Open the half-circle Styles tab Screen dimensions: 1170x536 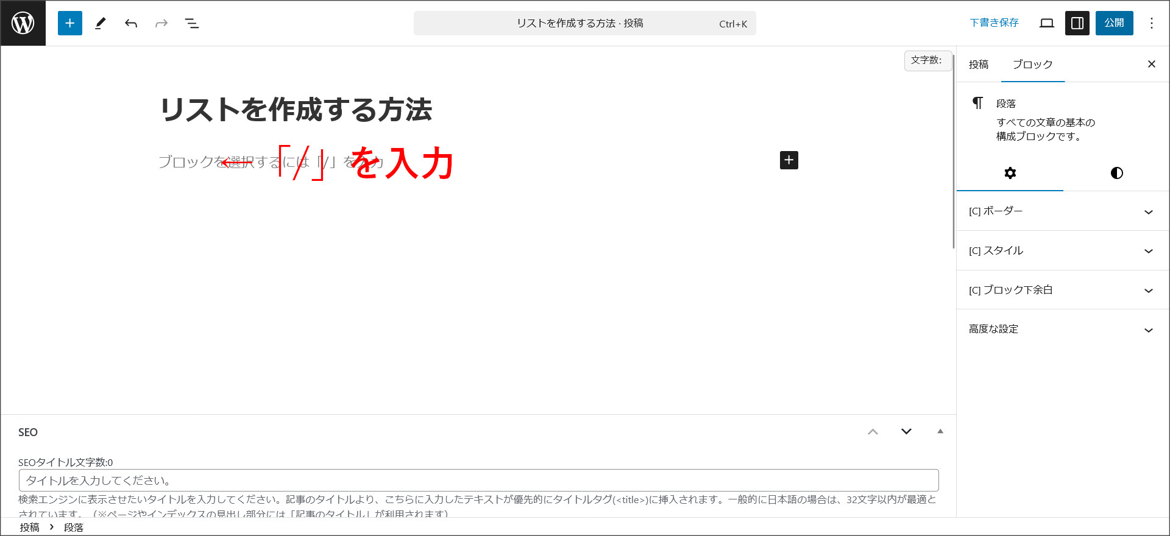(1117, 173)
